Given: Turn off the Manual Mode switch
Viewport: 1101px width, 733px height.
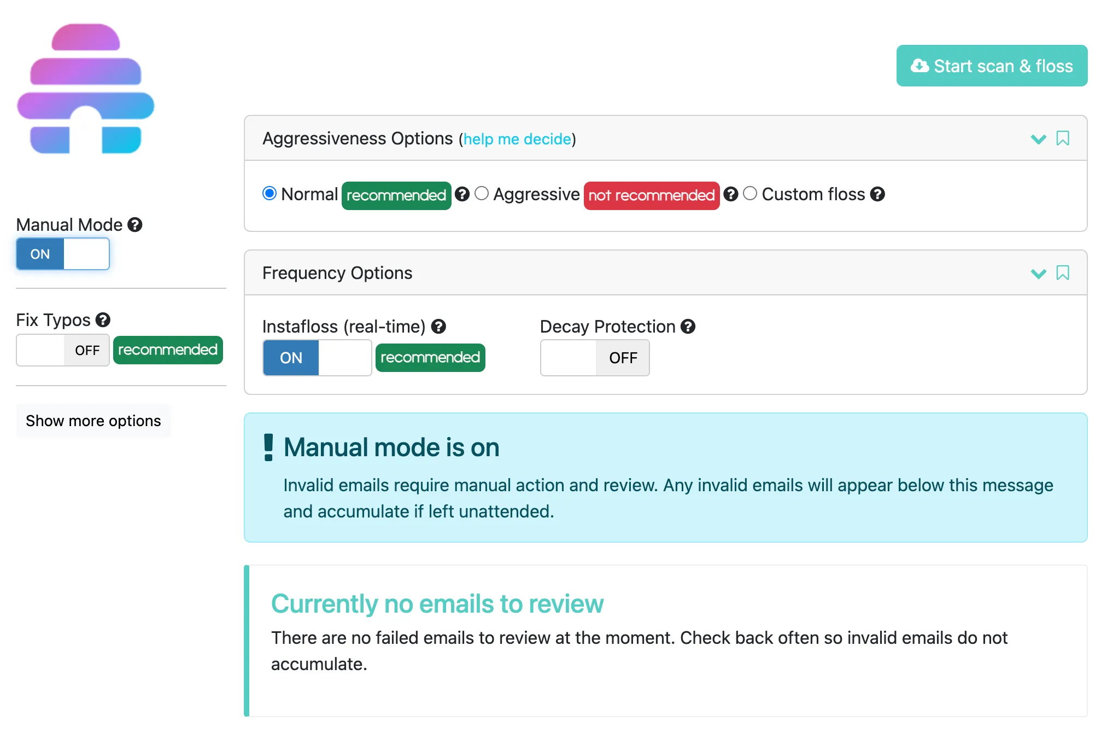Looking at the screenshot, I should [63, 254].
